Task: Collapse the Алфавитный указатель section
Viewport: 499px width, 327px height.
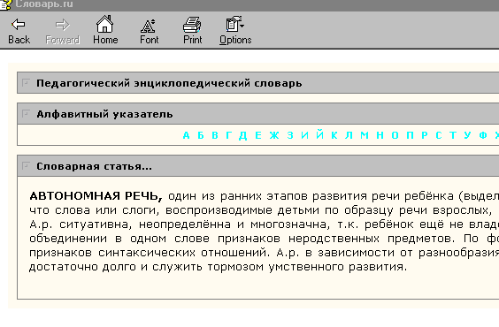Action: click(x=26, y=113)
